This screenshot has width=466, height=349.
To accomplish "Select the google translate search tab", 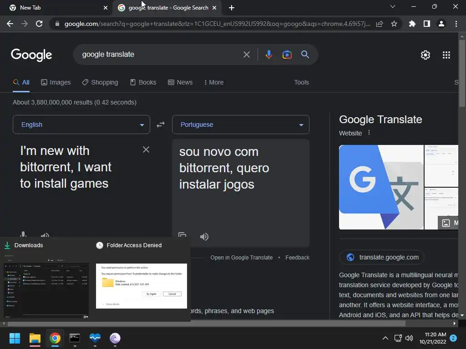I will 167,8.
